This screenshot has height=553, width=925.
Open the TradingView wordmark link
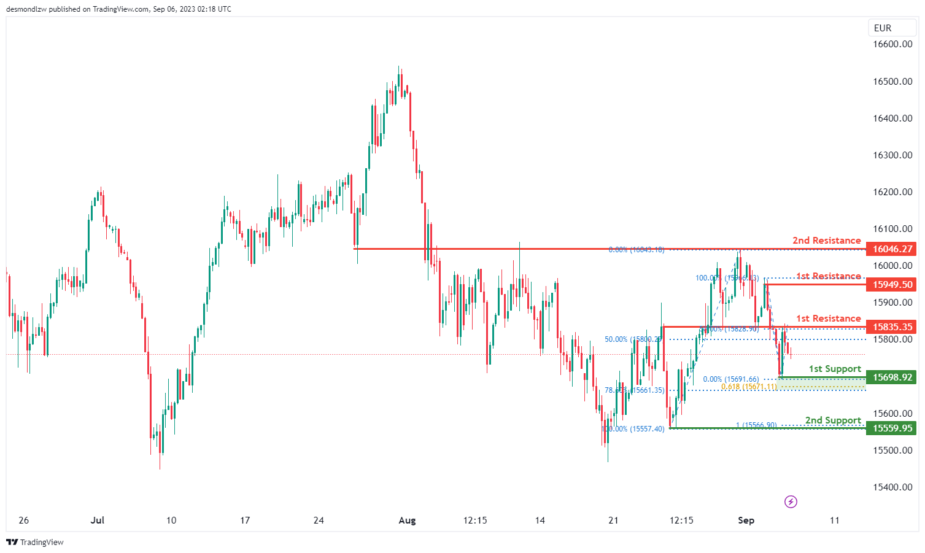pyautogui.click(x=42, y=542)
